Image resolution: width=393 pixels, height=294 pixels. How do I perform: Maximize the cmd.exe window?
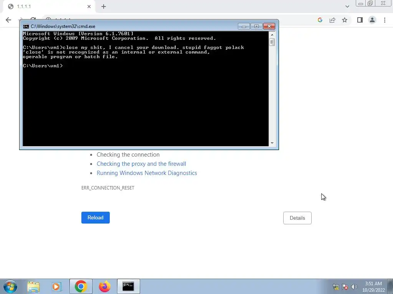pyautogui.click(x=256, y=26)
